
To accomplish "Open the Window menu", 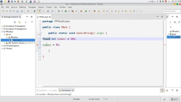I will tap(63, 7).
